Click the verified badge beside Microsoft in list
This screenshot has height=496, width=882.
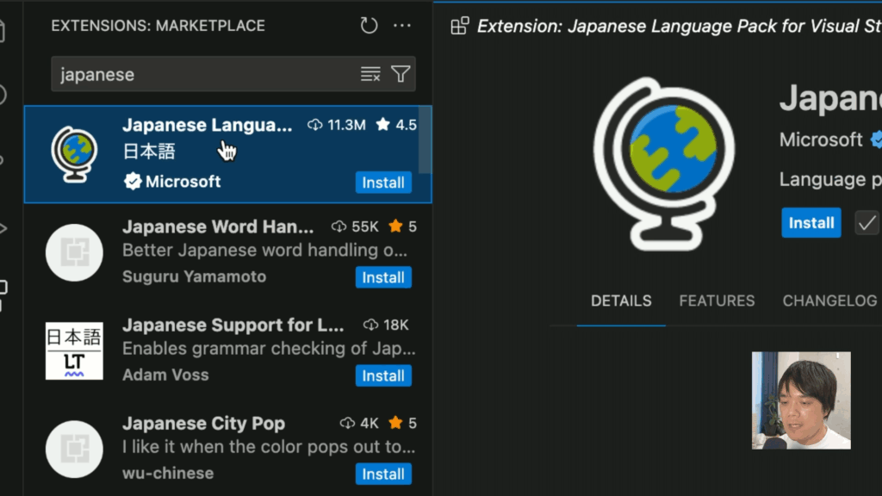tap(133, 182)
